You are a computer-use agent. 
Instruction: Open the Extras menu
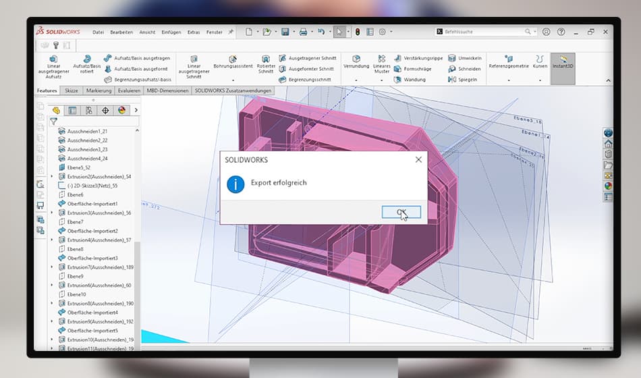194,32
